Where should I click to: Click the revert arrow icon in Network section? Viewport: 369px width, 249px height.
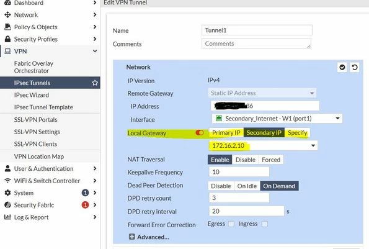coord(354,68)
